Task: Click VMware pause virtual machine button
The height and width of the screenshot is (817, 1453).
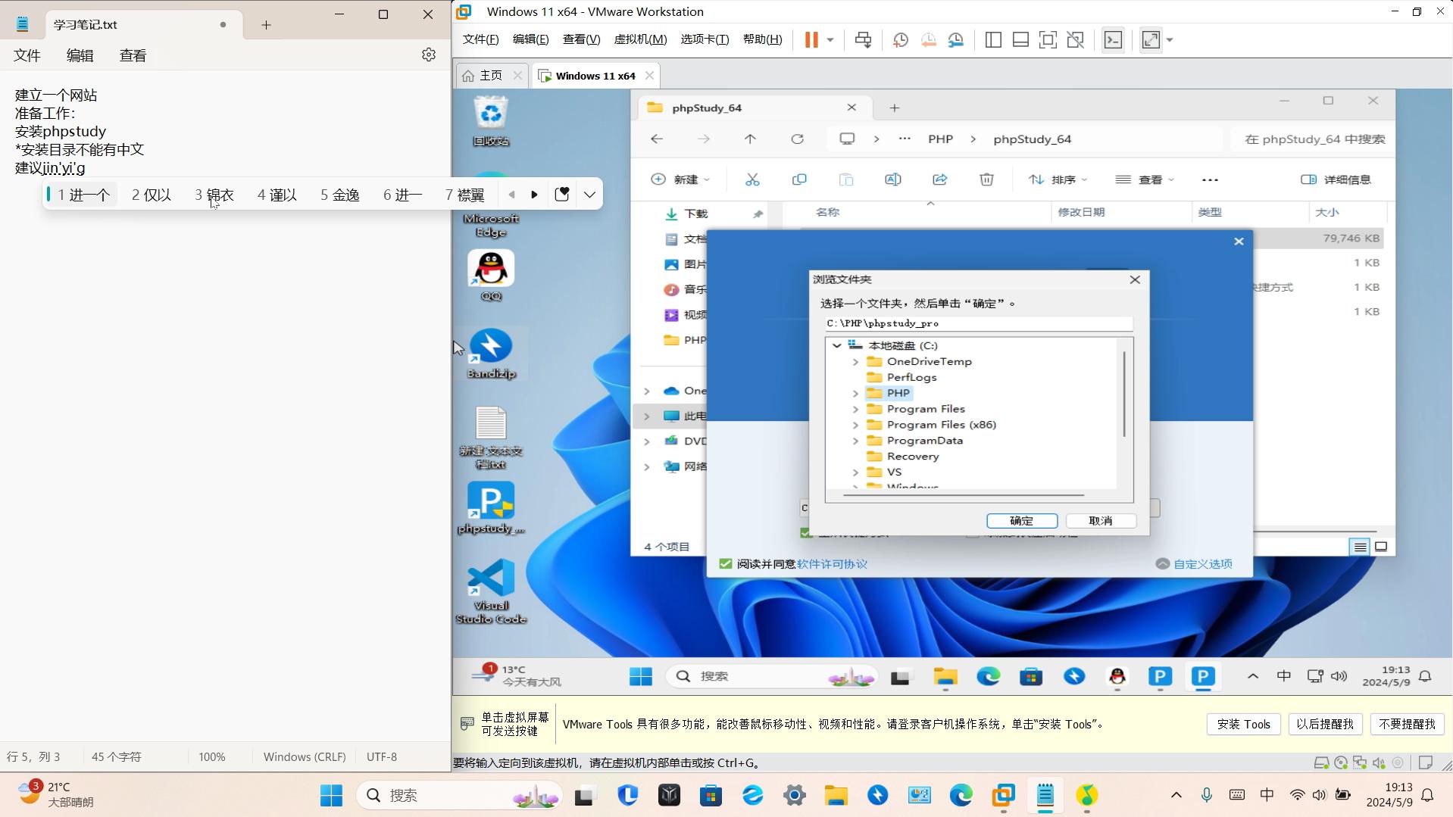Action: [811, 39]
